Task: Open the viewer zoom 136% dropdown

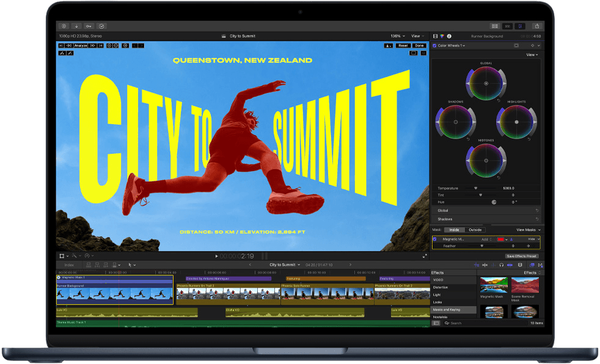Action: 398,36
